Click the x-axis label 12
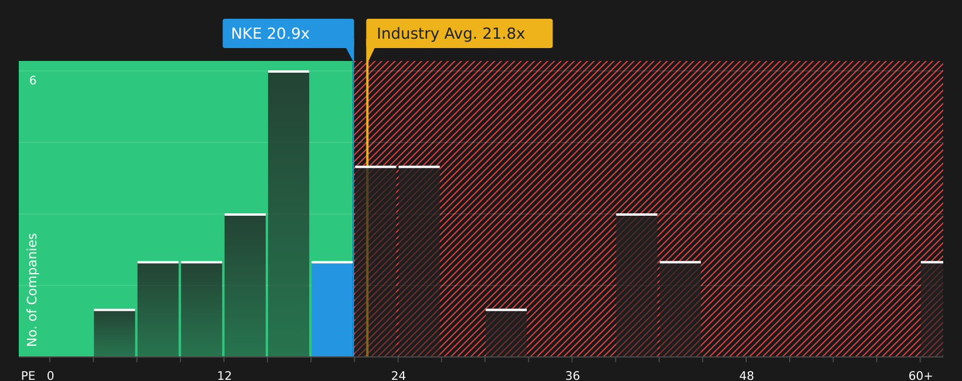962x381 pixels. 224,376
